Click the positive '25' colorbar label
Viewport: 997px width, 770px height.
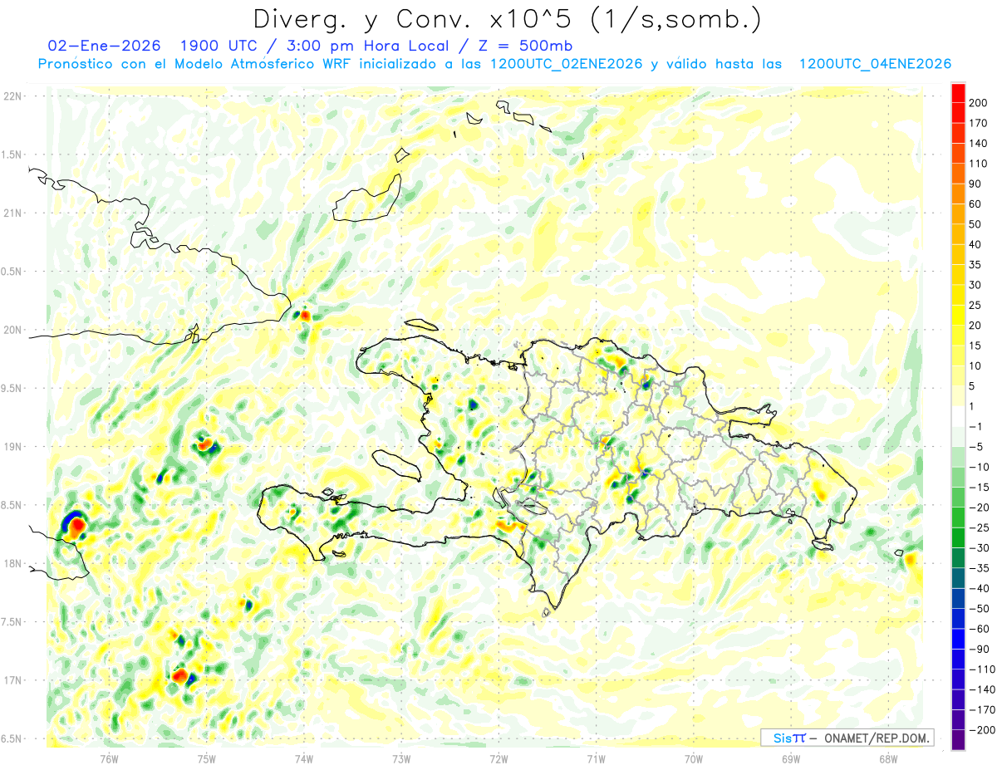[x=975, y=305]
